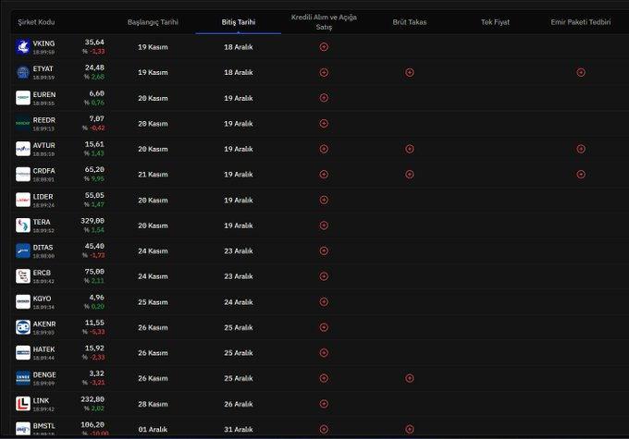Click AKENR price 11,55
629x439 pixels.
(94, 323)
